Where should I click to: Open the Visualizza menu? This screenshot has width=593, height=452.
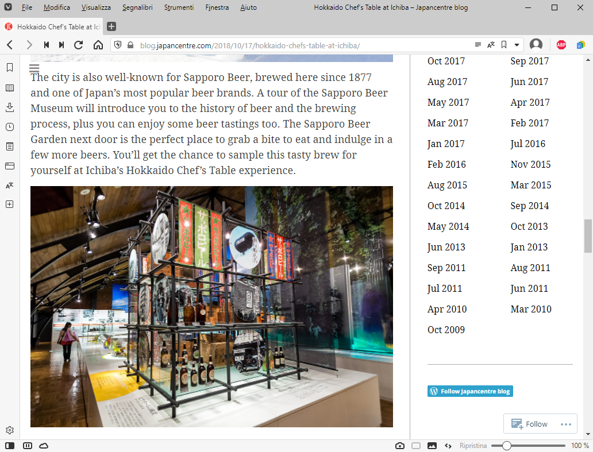[x=96, y=7]
